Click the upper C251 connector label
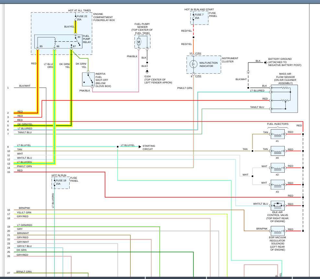This screenshot has height=279, width=320. point(198,54)
